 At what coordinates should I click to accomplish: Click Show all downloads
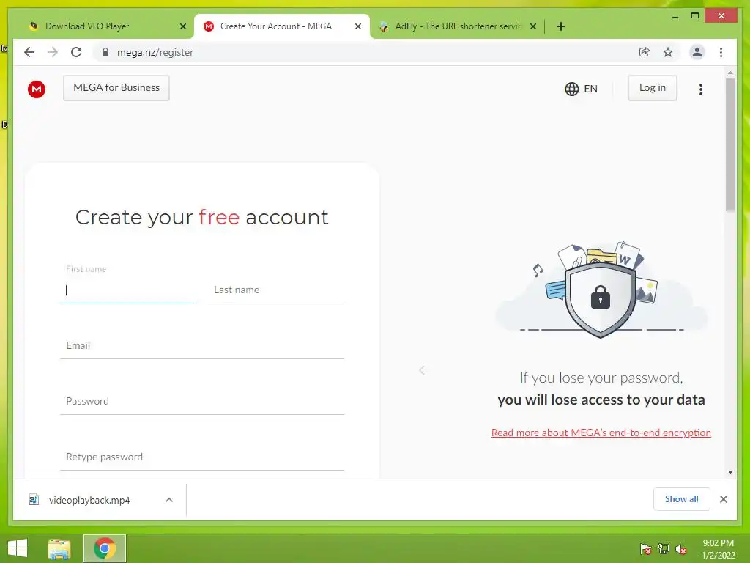682,499
